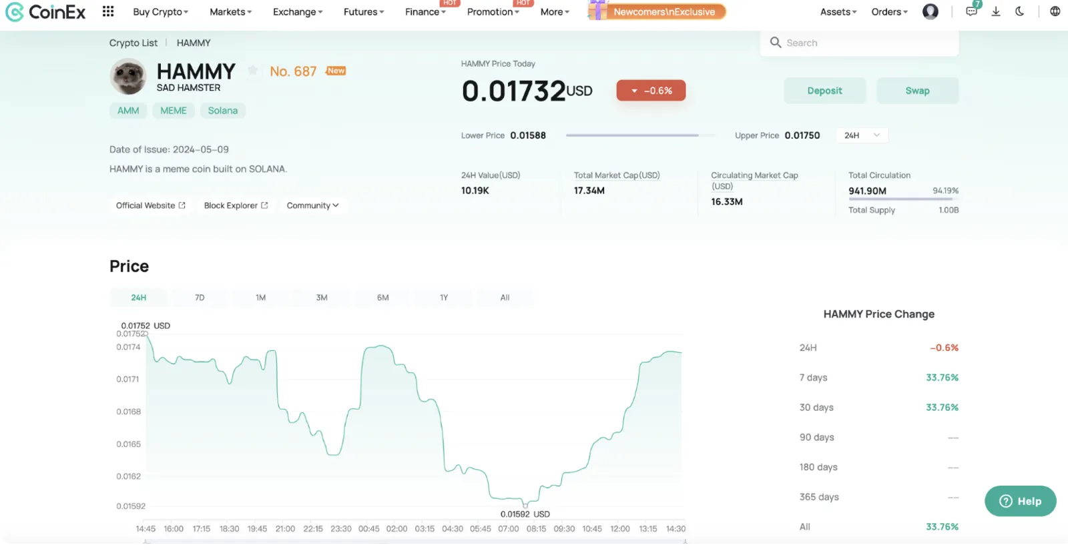Open the 24H price range selector
Viewport: 1068px width, 553px height.
[862, 135]
